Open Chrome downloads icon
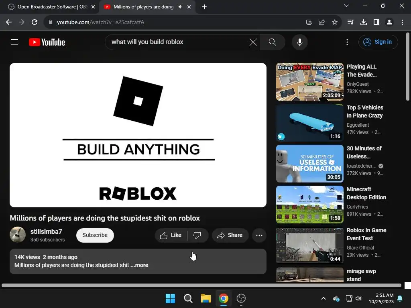This screenshot has width=411, height=308. pos(364,22)
